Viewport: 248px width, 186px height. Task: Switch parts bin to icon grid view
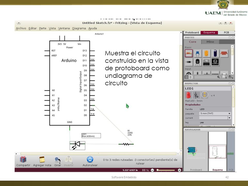coord(187,77)
